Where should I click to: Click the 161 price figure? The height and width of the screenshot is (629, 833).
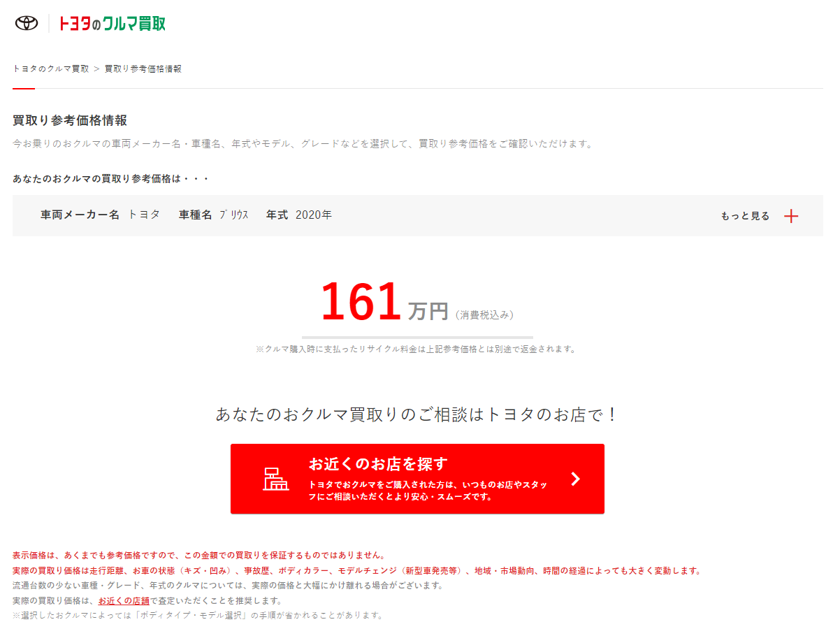361,301
